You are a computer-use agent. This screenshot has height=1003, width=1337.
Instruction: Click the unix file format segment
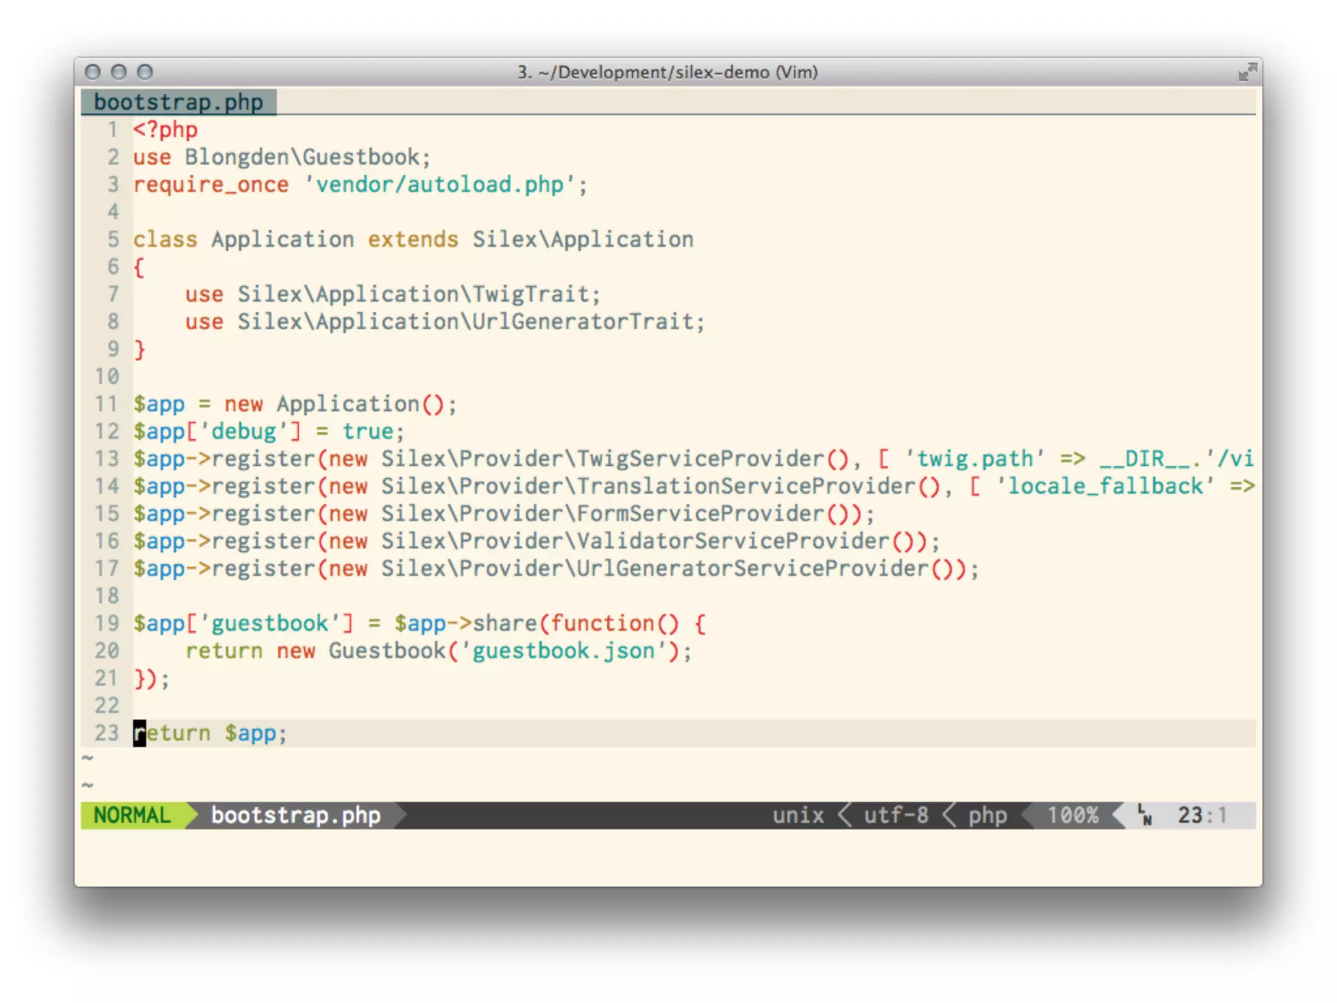click(x=798, y=815)
